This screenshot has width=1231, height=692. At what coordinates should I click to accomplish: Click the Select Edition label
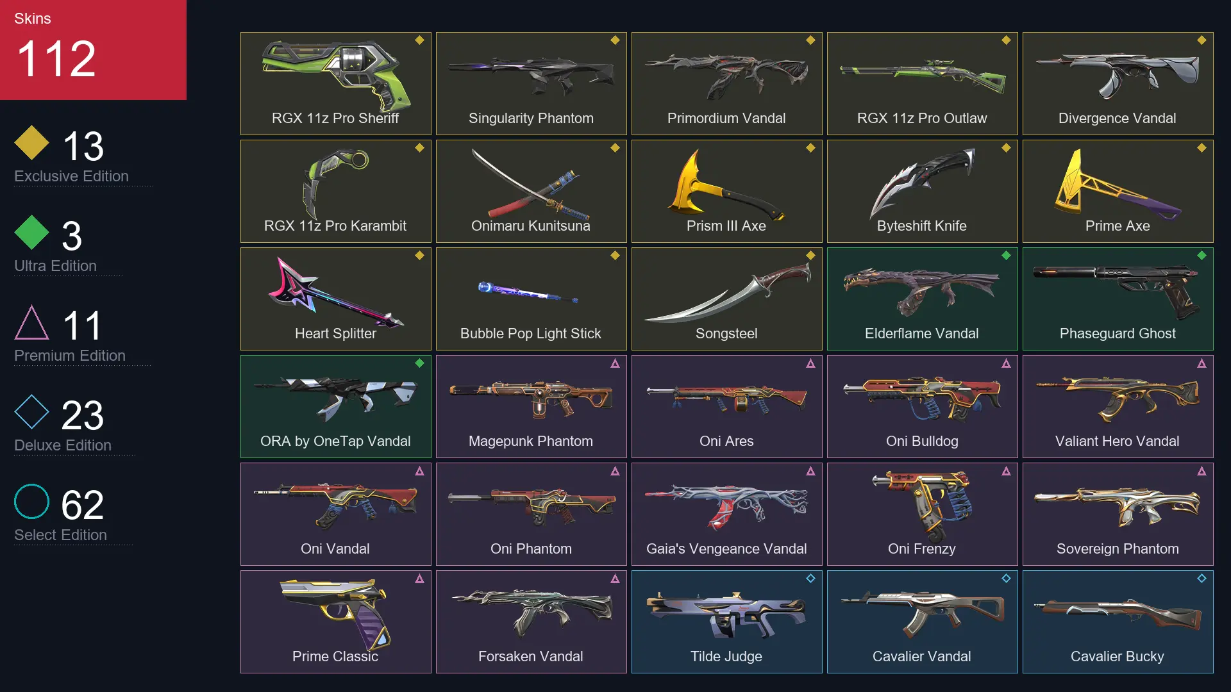pyautogui.click(x=60, y=535)
